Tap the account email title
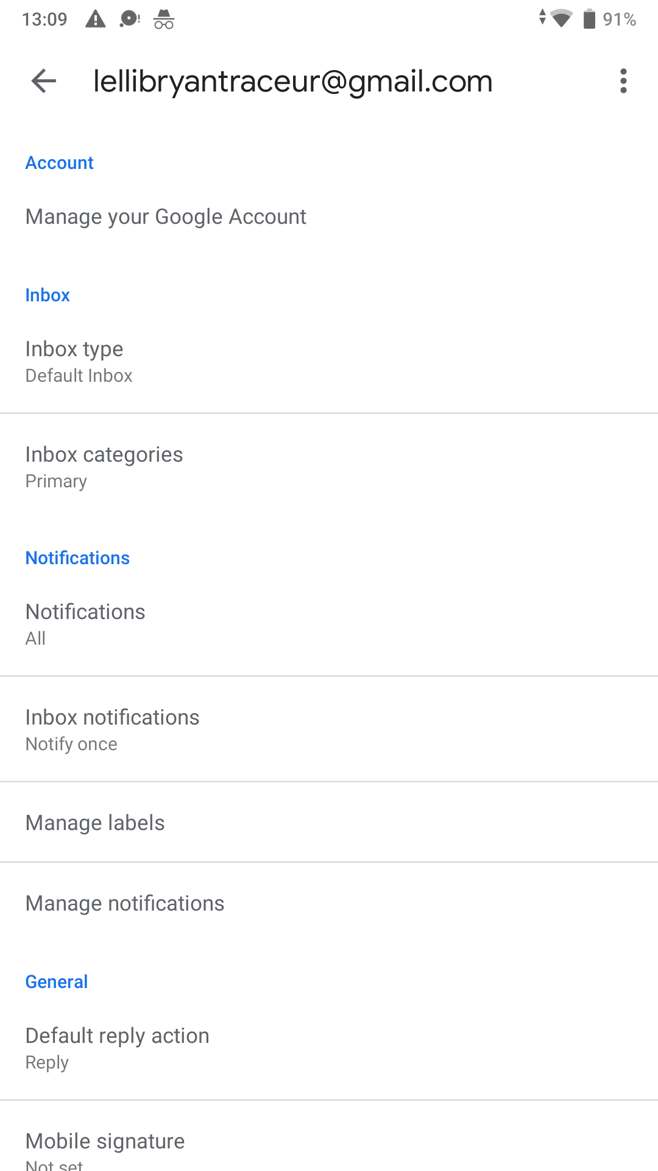This screenshot has height=1171, width=658. 292,81
